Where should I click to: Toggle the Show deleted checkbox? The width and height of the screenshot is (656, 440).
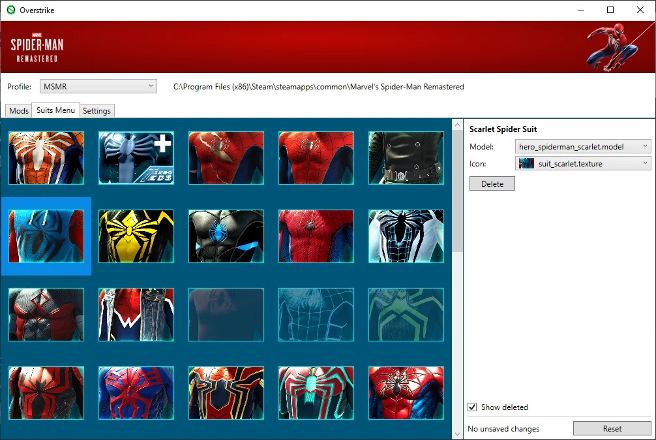click(472, 407)
